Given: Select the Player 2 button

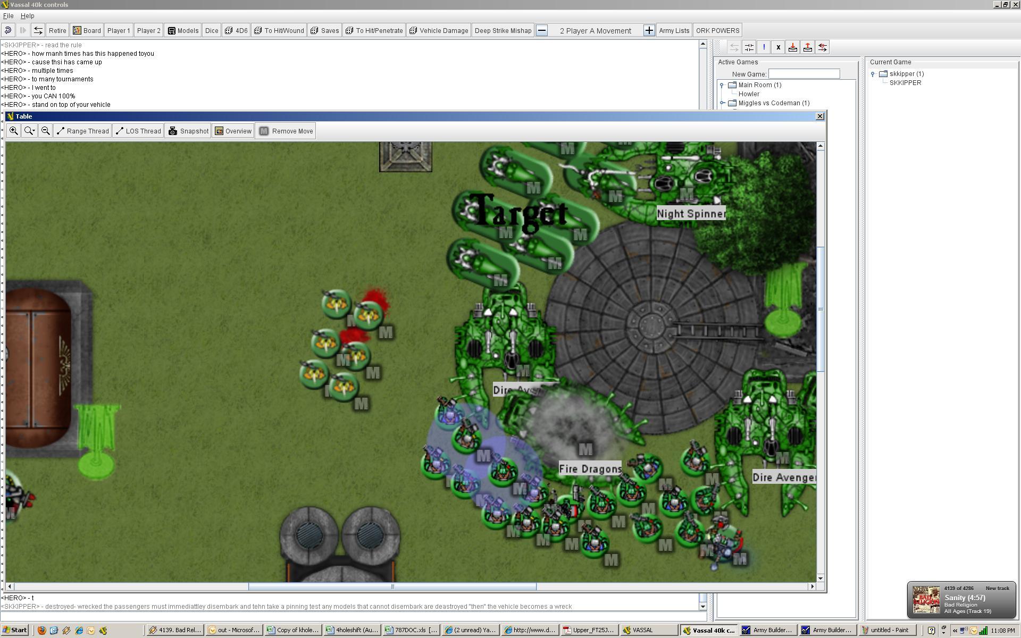Looking at the screenshot, I should click(x=148, y=30).
